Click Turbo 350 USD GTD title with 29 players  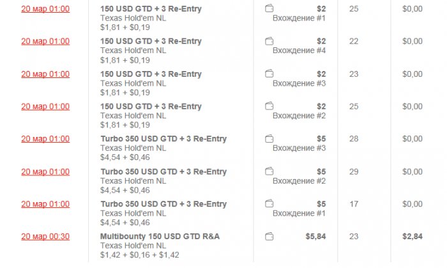click(163, 171)
